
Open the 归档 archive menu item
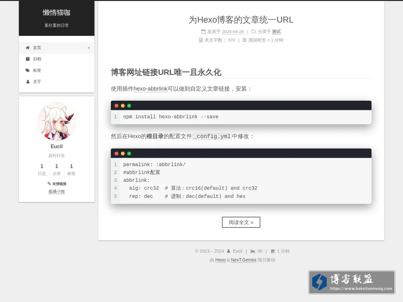[x=56, y=59]
